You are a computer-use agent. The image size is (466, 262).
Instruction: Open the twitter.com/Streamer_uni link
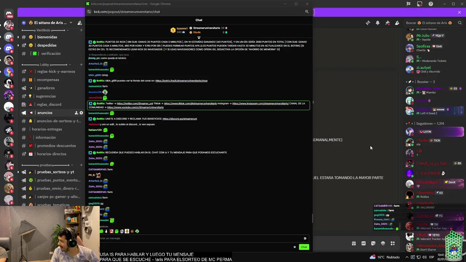(135, 103)
